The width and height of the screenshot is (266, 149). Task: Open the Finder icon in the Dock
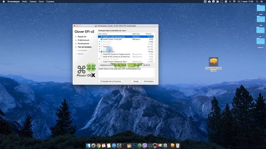pyautogui.click(x=88, y=145)
